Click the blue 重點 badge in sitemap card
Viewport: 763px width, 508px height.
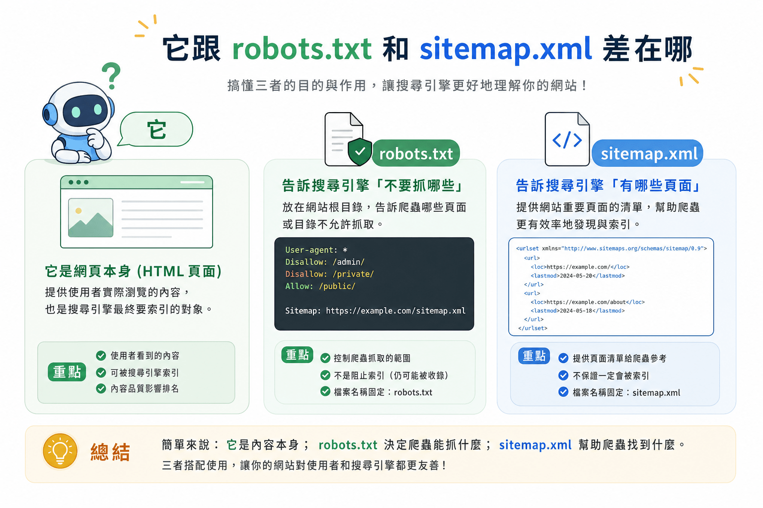pos(534,356)
